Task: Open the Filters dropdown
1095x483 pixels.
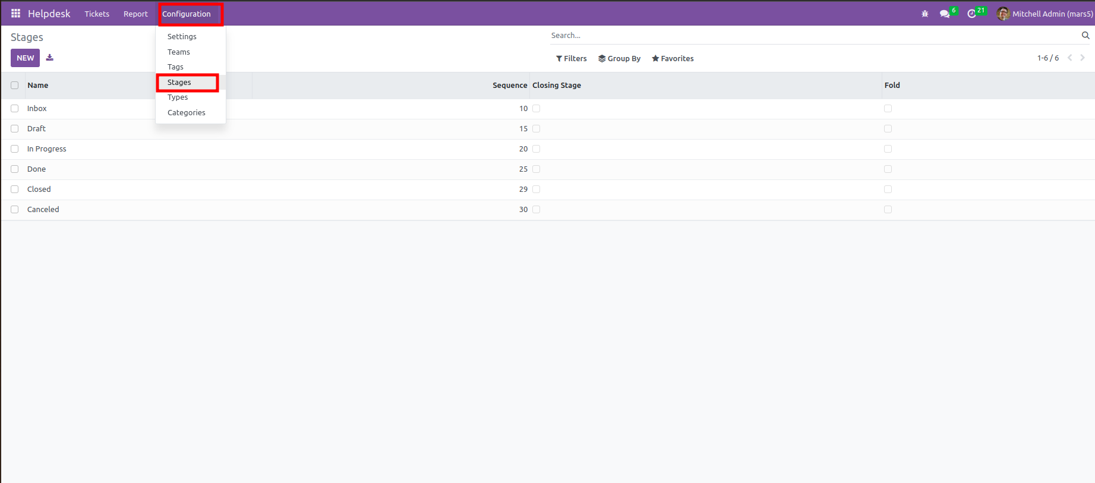Action: point(572,58)
